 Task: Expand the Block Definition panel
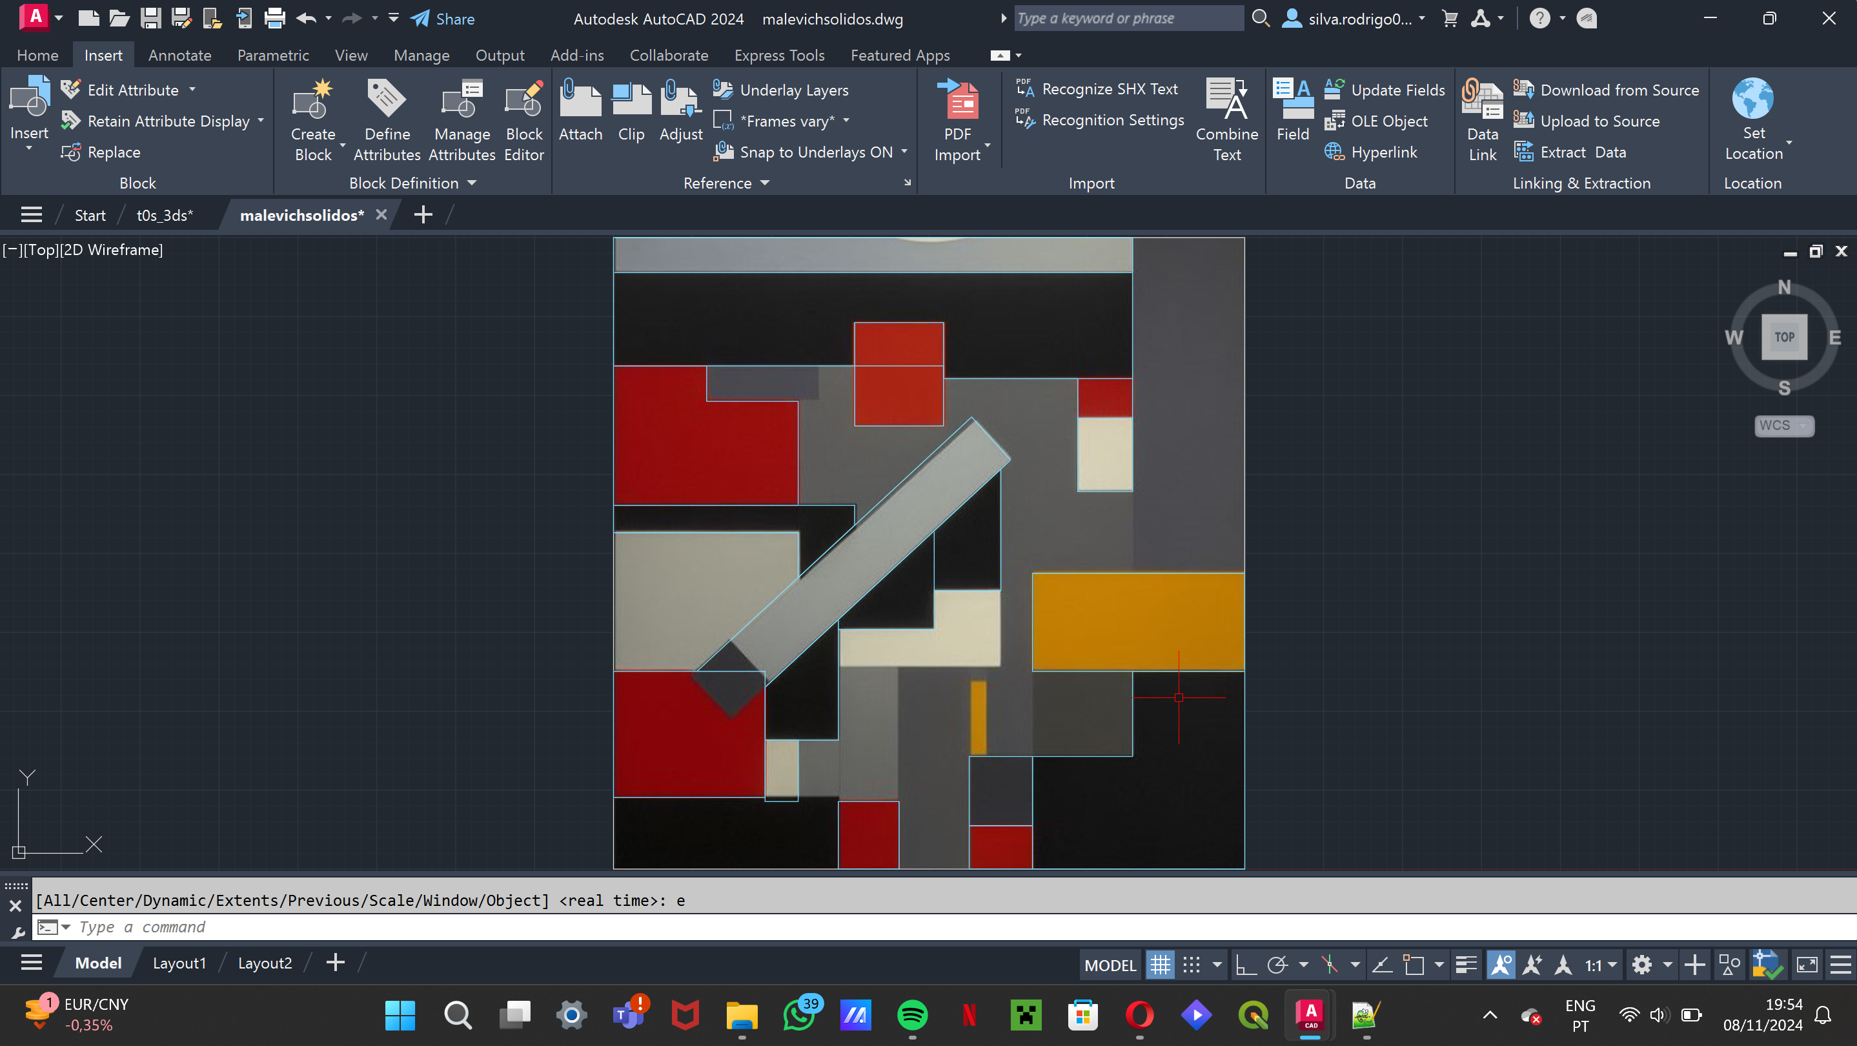pos(412,183)
